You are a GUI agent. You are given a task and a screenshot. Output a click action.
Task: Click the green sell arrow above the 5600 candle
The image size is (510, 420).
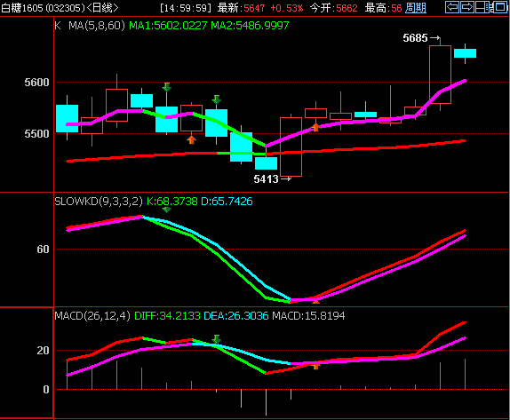coord(166,87)
